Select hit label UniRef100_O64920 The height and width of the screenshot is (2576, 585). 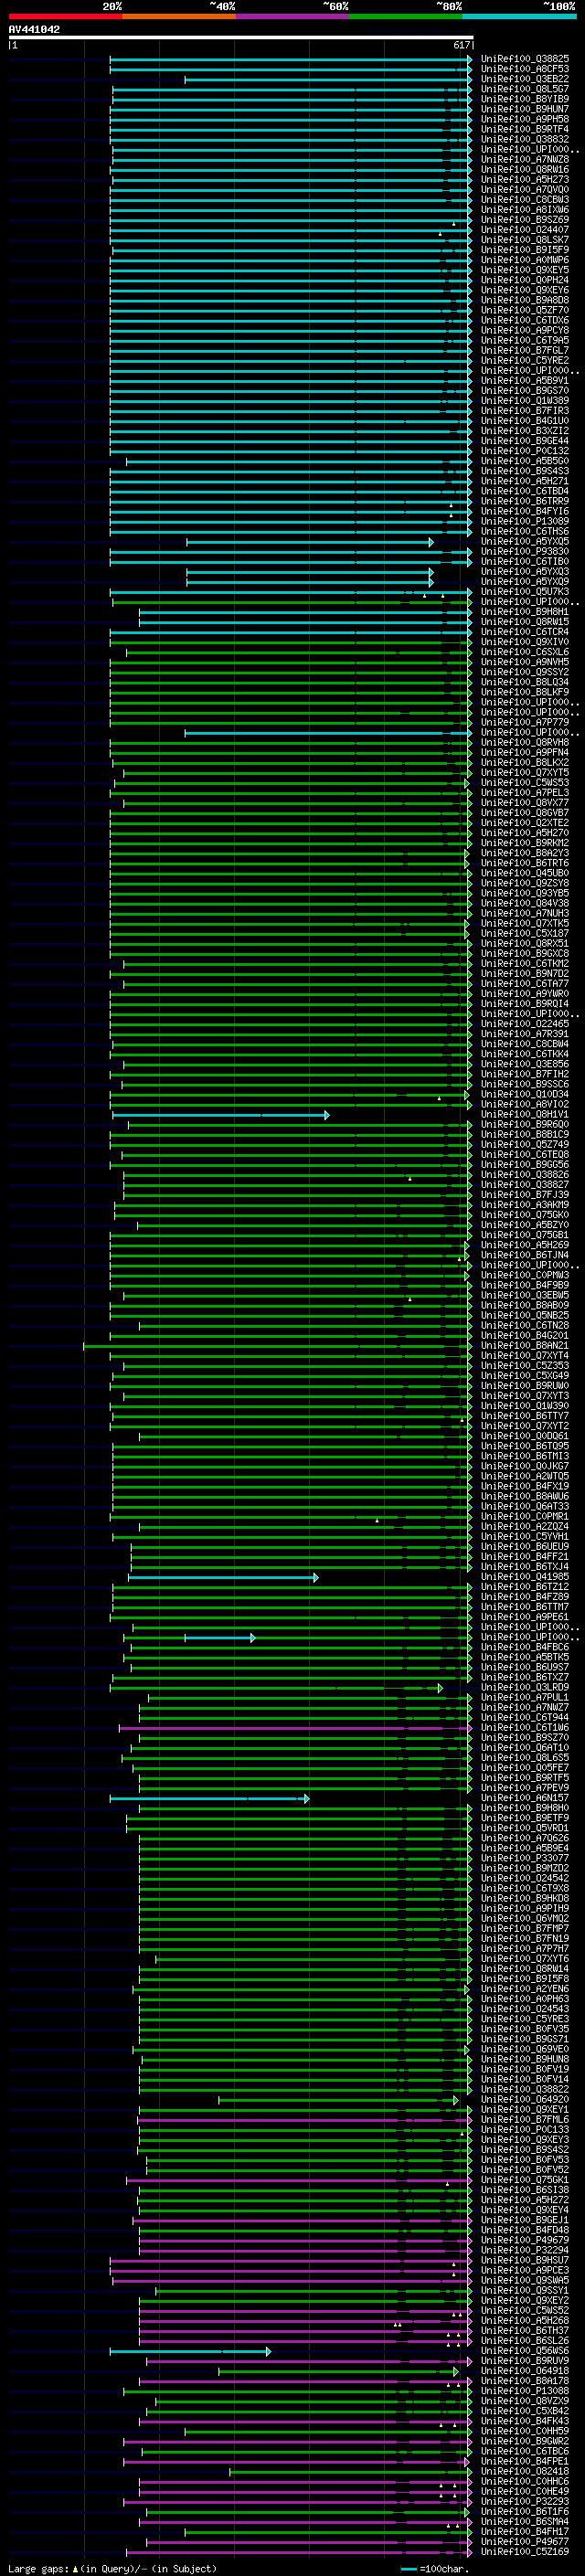[525, 2099]
